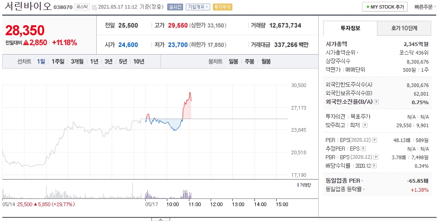Select the 1일 line chart period

(x=41, y=62)
